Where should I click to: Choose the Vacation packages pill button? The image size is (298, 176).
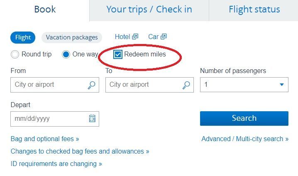click(x=72, y=37)
